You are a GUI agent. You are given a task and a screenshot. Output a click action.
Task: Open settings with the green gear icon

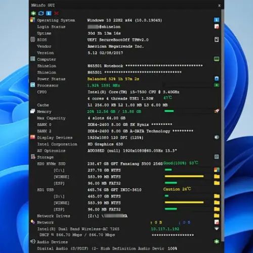tap(33, 13)
